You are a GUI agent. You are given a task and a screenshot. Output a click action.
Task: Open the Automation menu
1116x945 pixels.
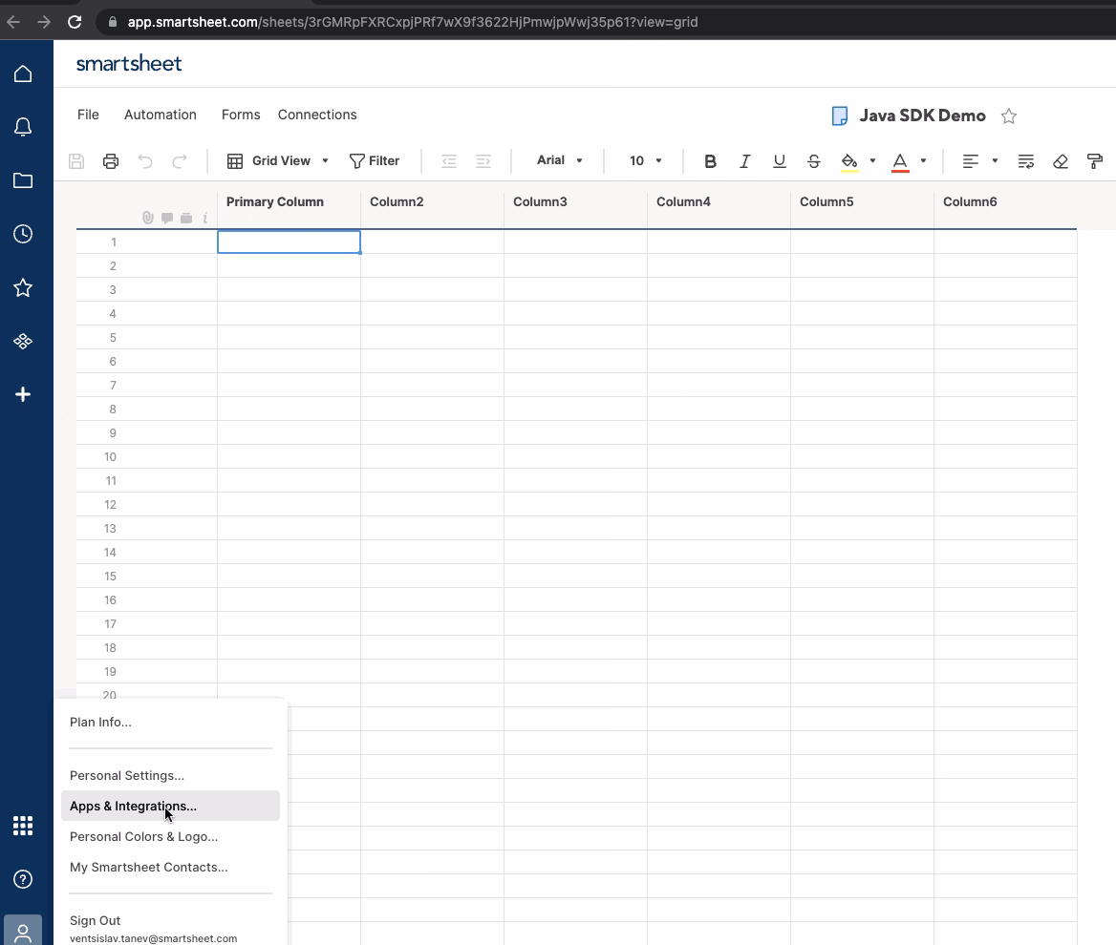[161, 115]
